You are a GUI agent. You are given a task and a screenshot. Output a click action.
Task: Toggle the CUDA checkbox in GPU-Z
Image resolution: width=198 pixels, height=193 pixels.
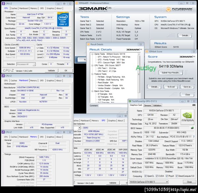coord(157,176)
